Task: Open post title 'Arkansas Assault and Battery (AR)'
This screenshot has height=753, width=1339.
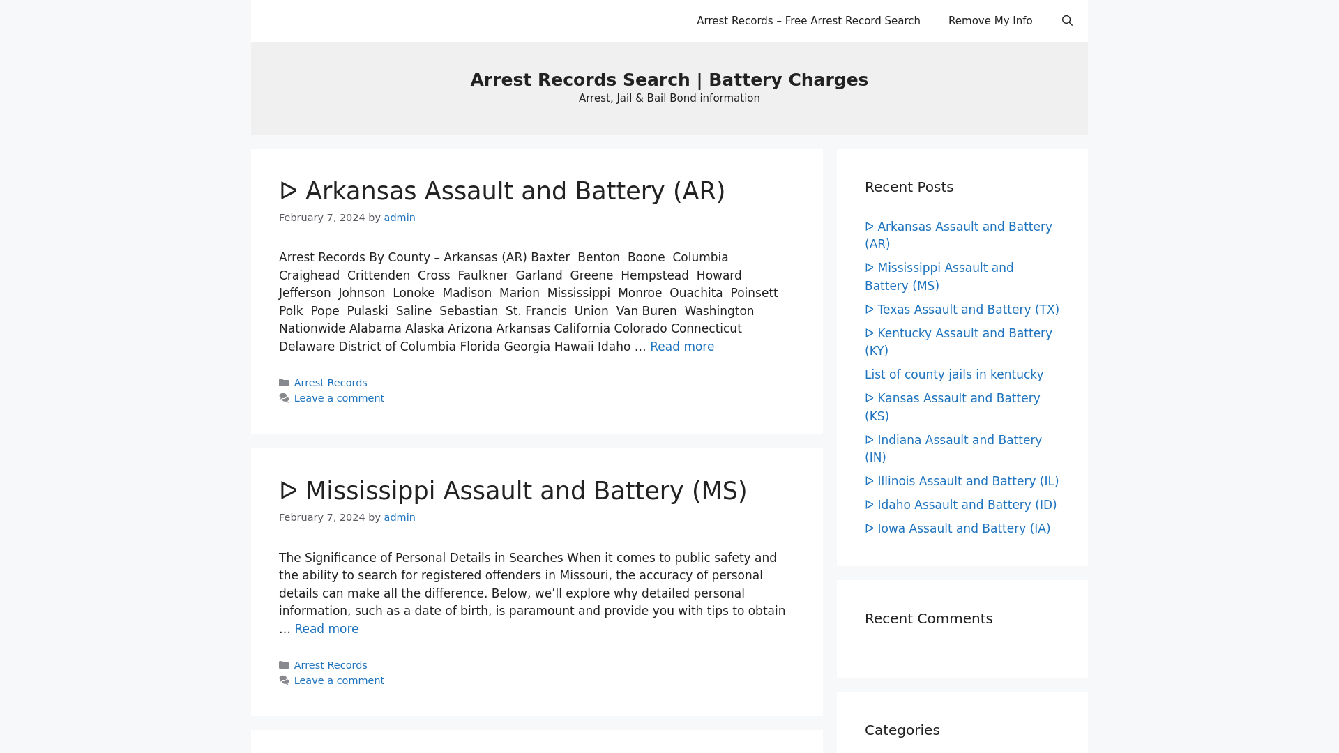Action: pyautogui.click(x=502, y=191)
